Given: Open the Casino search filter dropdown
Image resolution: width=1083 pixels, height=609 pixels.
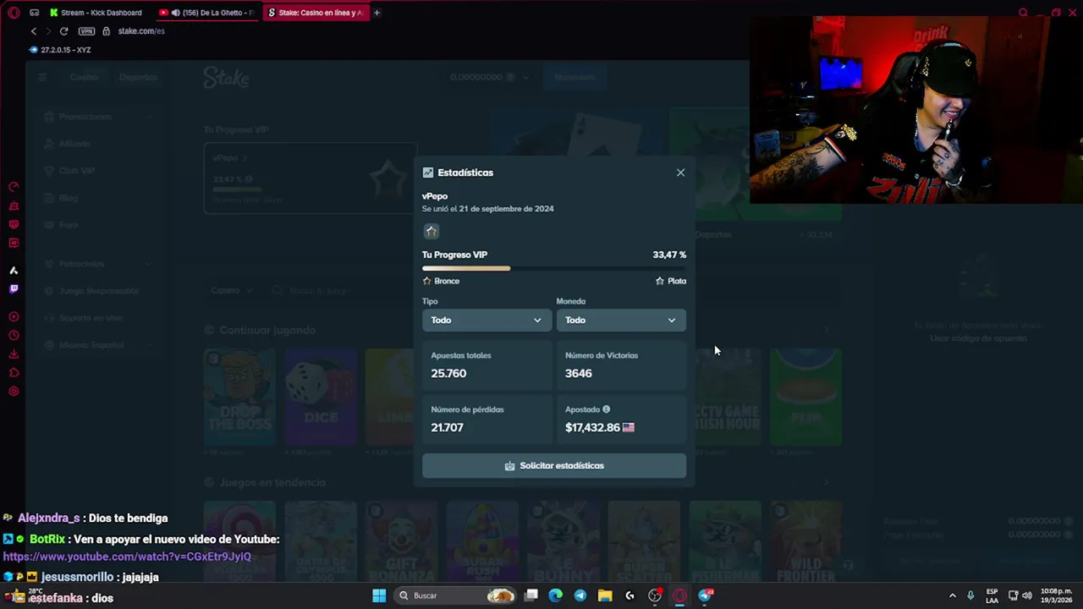Looking at the screenshot, I should [231, 290].
